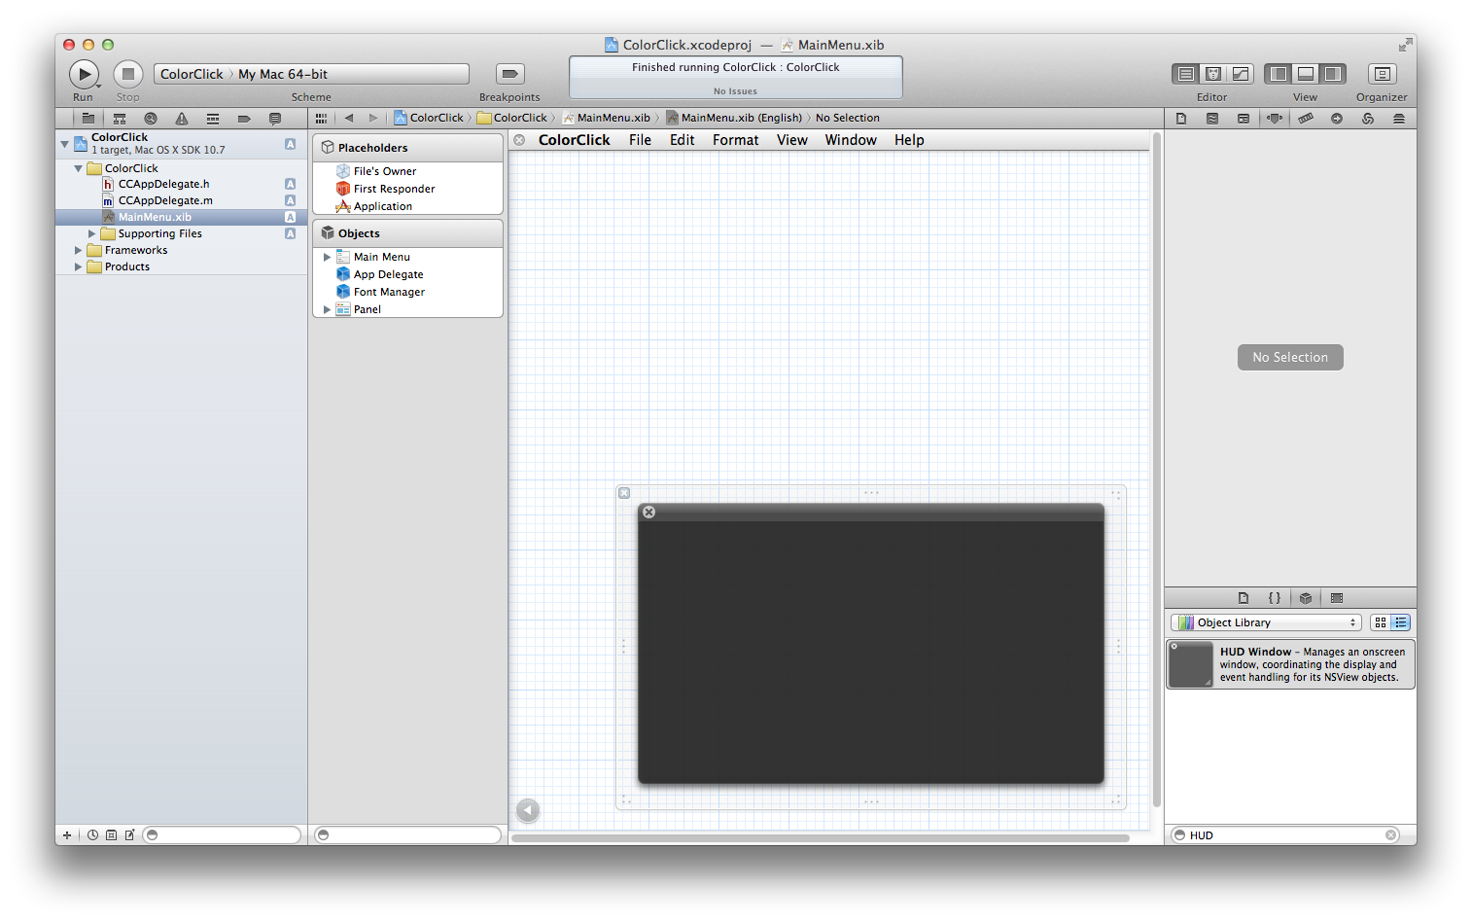Open the Edit menu in the menu editor
This screenshot has height=922, width=1472.
tap(683, 140)
